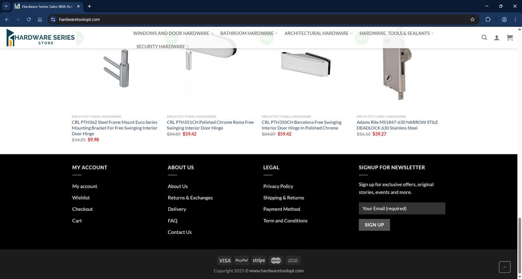This screenshot has width=522, height=279.
Task: Open the tab search dropdown arrow
Action: 6,6
